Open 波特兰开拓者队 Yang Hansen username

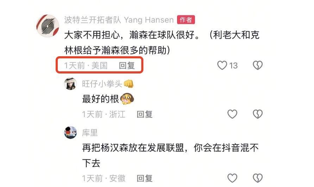[119, 20]
